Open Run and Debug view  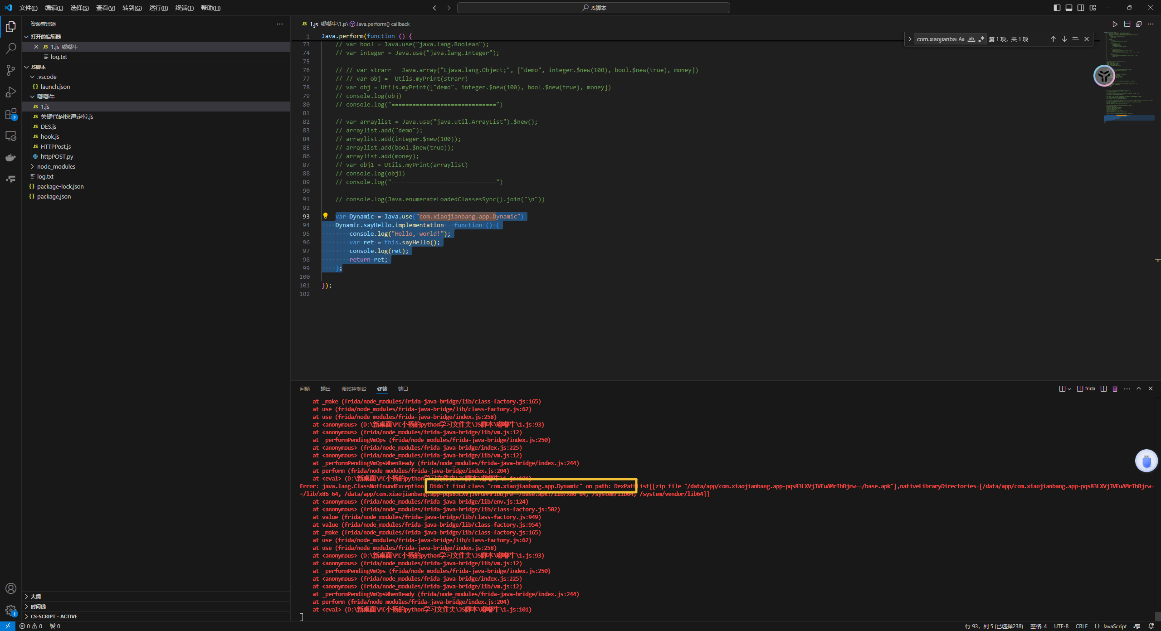(11, 92)
